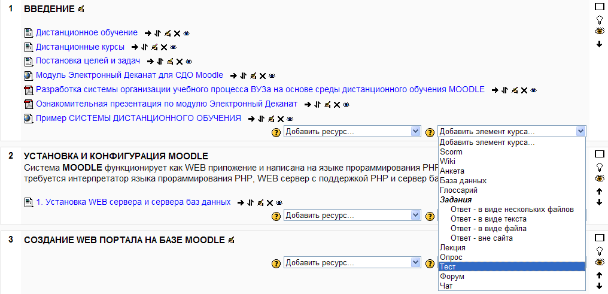
Task: Select Scorm from the activity list
Action: [512, 152]
